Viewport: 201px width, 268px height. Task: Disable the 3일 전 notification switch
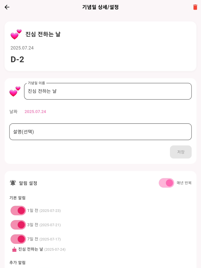point(18,225)
